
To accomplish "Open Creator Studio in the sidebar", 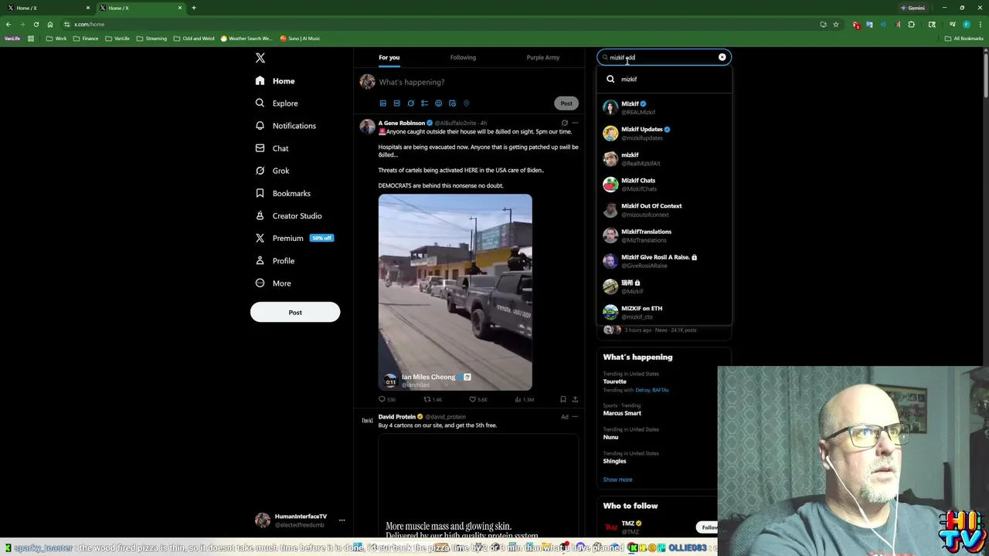I will 288,215.
